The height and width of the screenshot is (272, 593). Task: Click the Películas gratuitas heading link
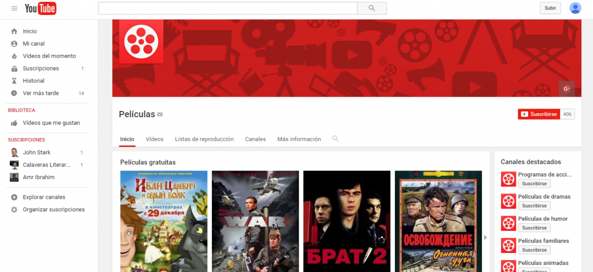point(148,162)
